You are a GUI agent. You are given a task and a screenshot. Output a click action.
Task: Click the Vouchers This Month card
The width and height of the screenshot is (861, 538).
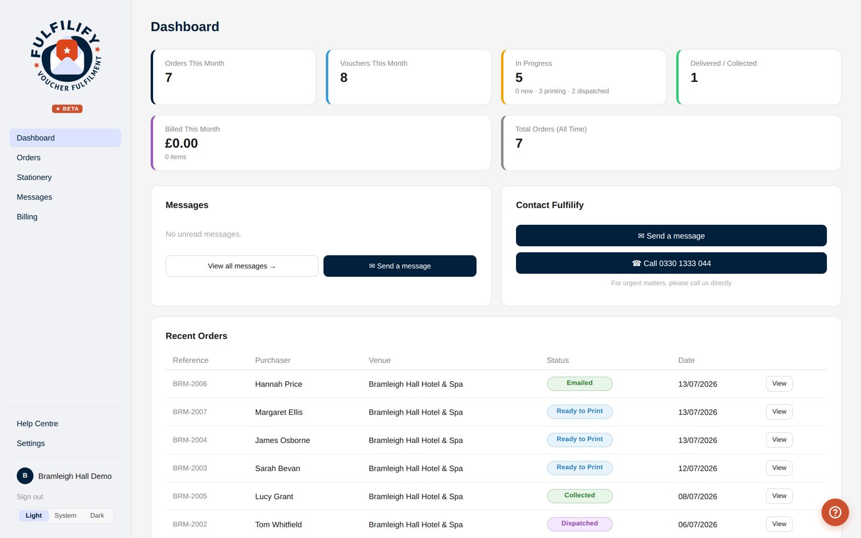(408, 77)
